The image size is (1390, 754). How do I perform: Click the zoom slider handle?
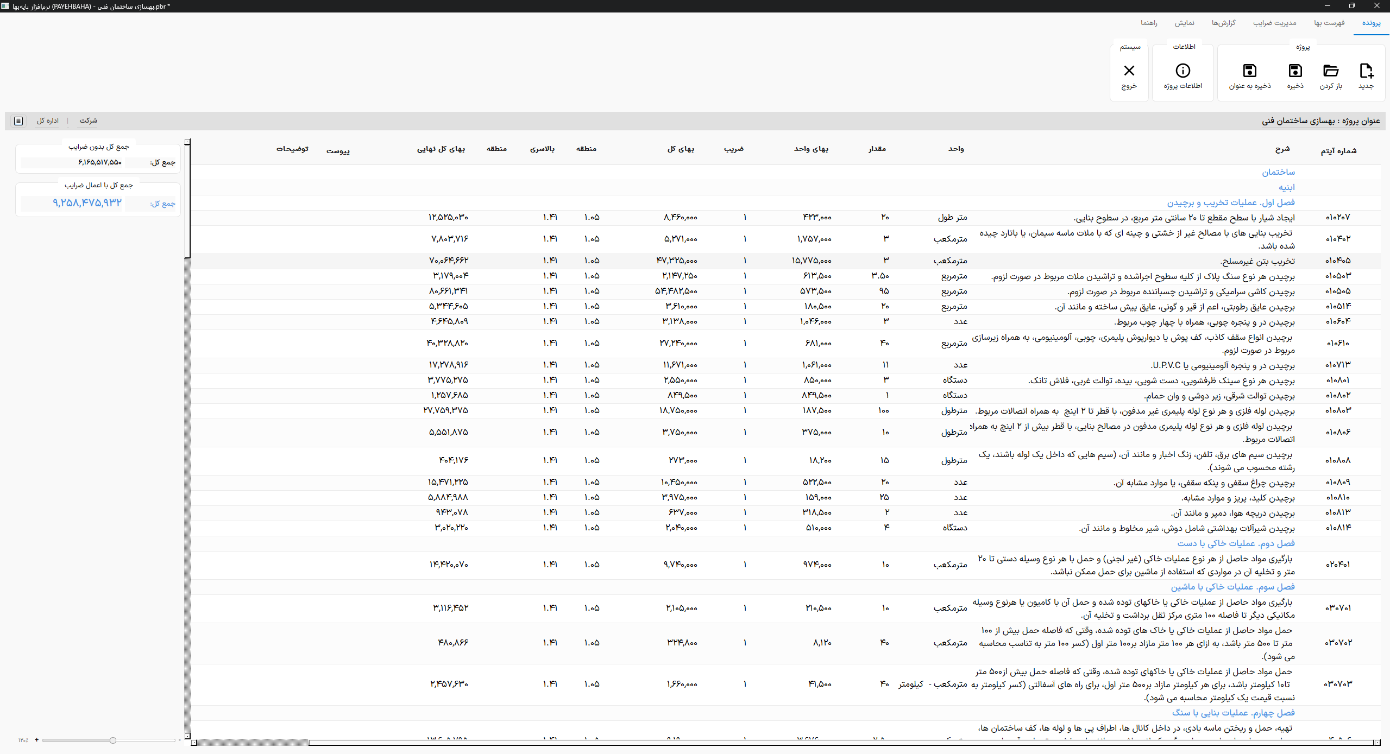pos(112,740)
